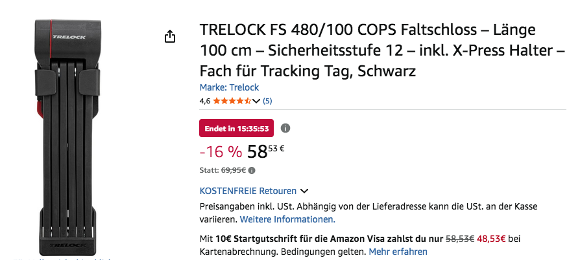Viewport: 580px width, 260px height.
Task: Open the (5) customer reviews link
Action: (267, 101)
